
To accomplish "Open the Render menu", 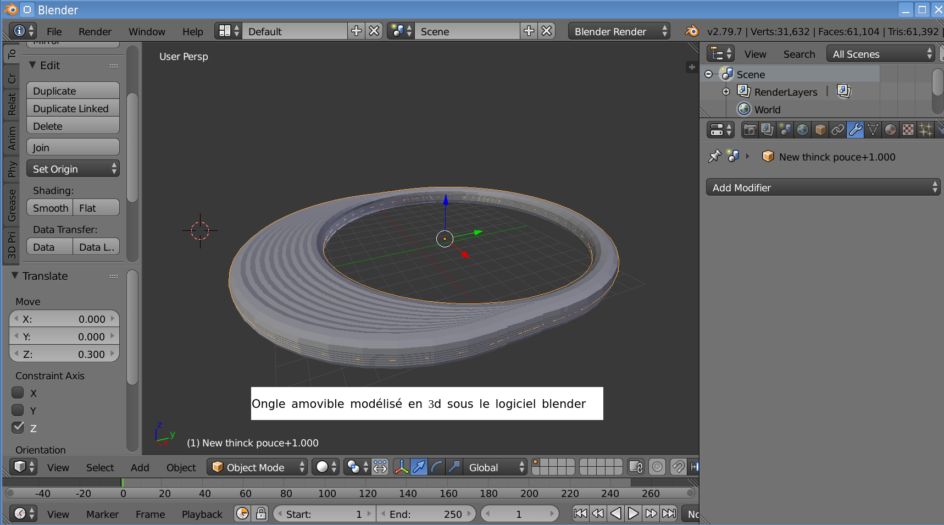I will [x=95, y=31].
